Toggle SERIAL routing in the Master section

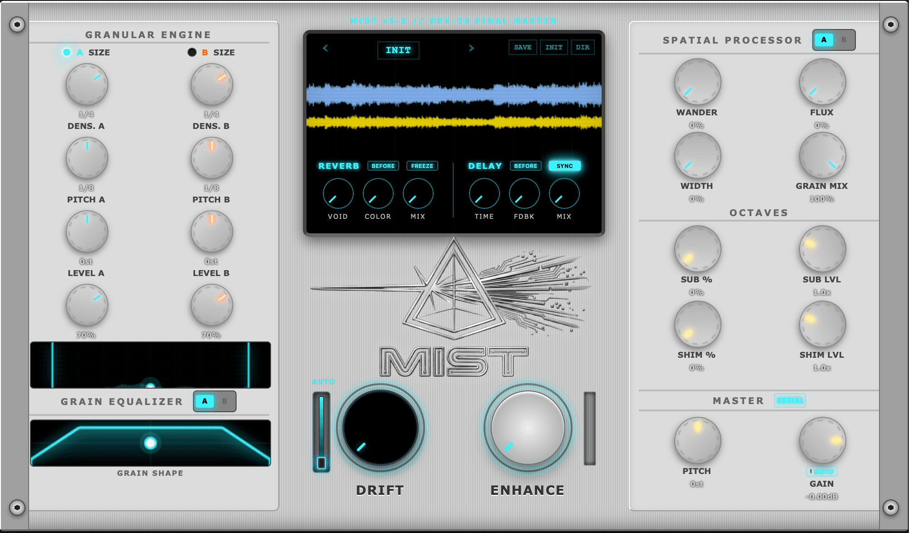tap(790, 400)
